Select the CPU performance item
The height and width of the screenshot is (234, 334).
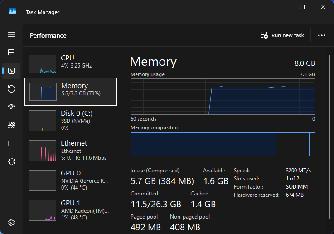pos(71,64)
